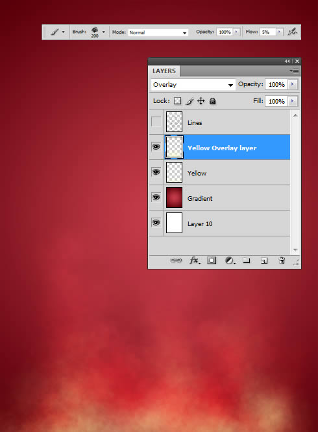This screenshot has height=432, width=318.
Task: Click the Gradient layer thumbnail
Action: click(x=174, y=198)
